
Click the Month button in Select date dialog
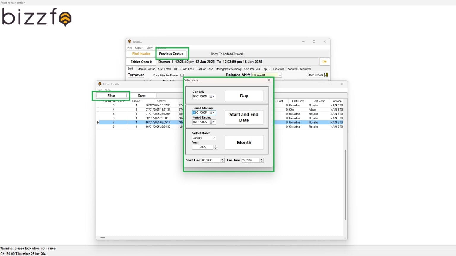point(244,143)
